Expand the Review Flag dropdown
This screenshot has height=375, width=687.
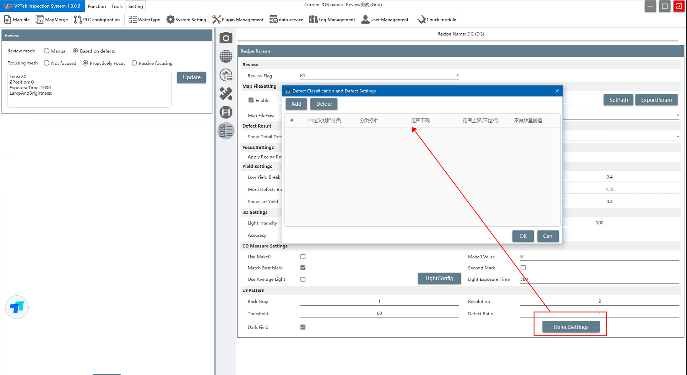(x=457, y=75)
